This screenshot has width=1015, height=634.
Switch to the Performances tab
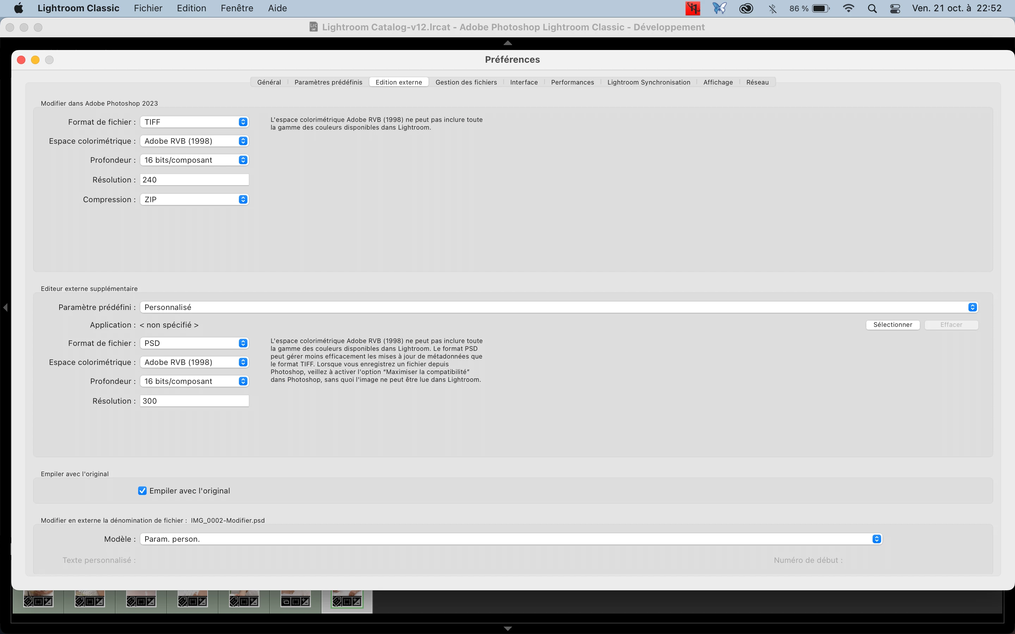(572, 82)
